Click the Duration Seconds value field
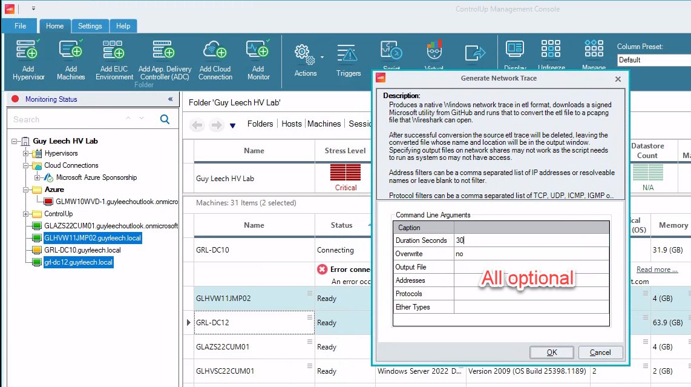 [531, 240]
